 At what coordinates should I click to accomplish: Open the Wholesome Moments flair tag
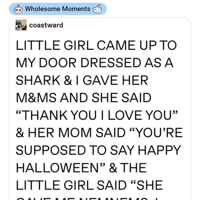[57, 9]
